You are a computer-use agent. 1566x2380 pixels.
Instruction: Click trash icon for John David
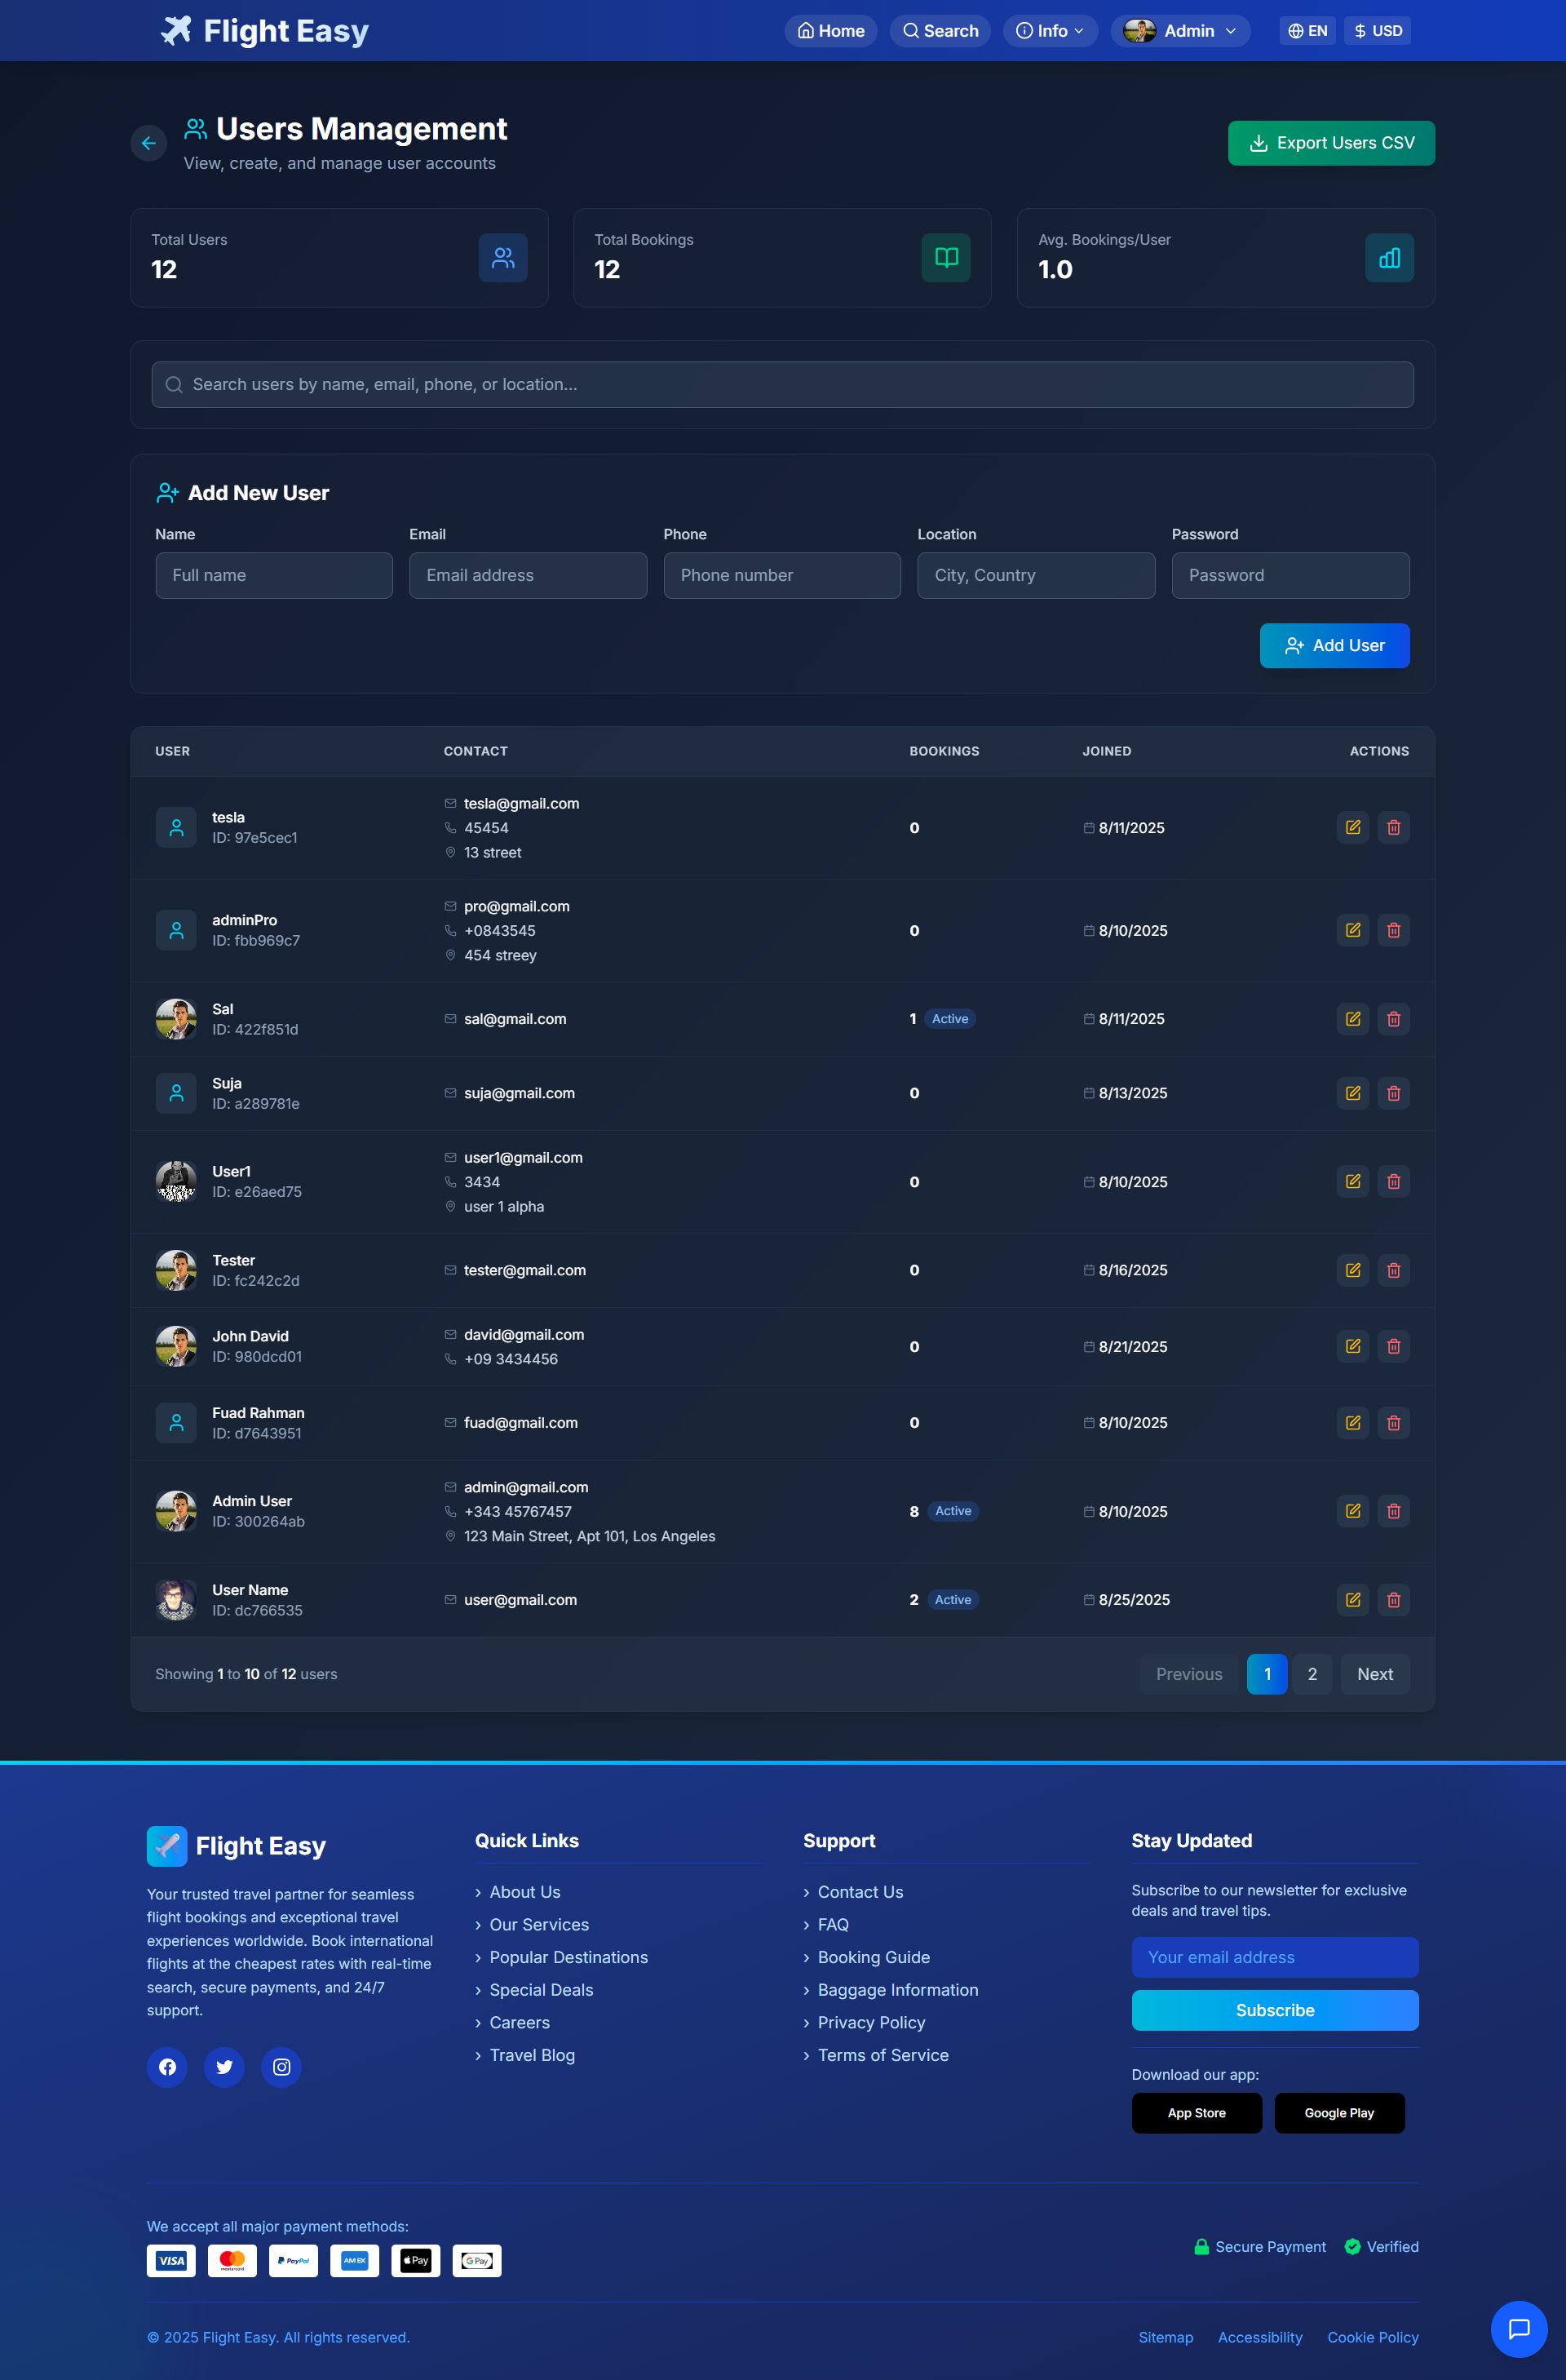(x=1393, y=1346)
